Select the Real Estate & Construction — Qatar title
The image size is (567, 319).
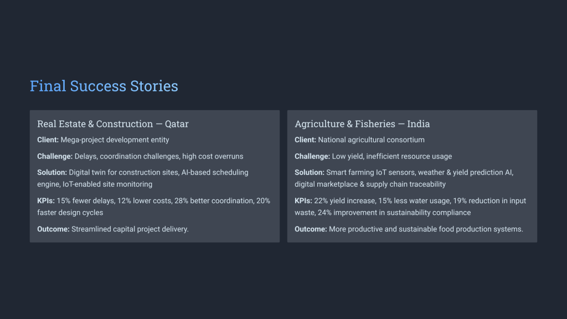tap(112, 124)
